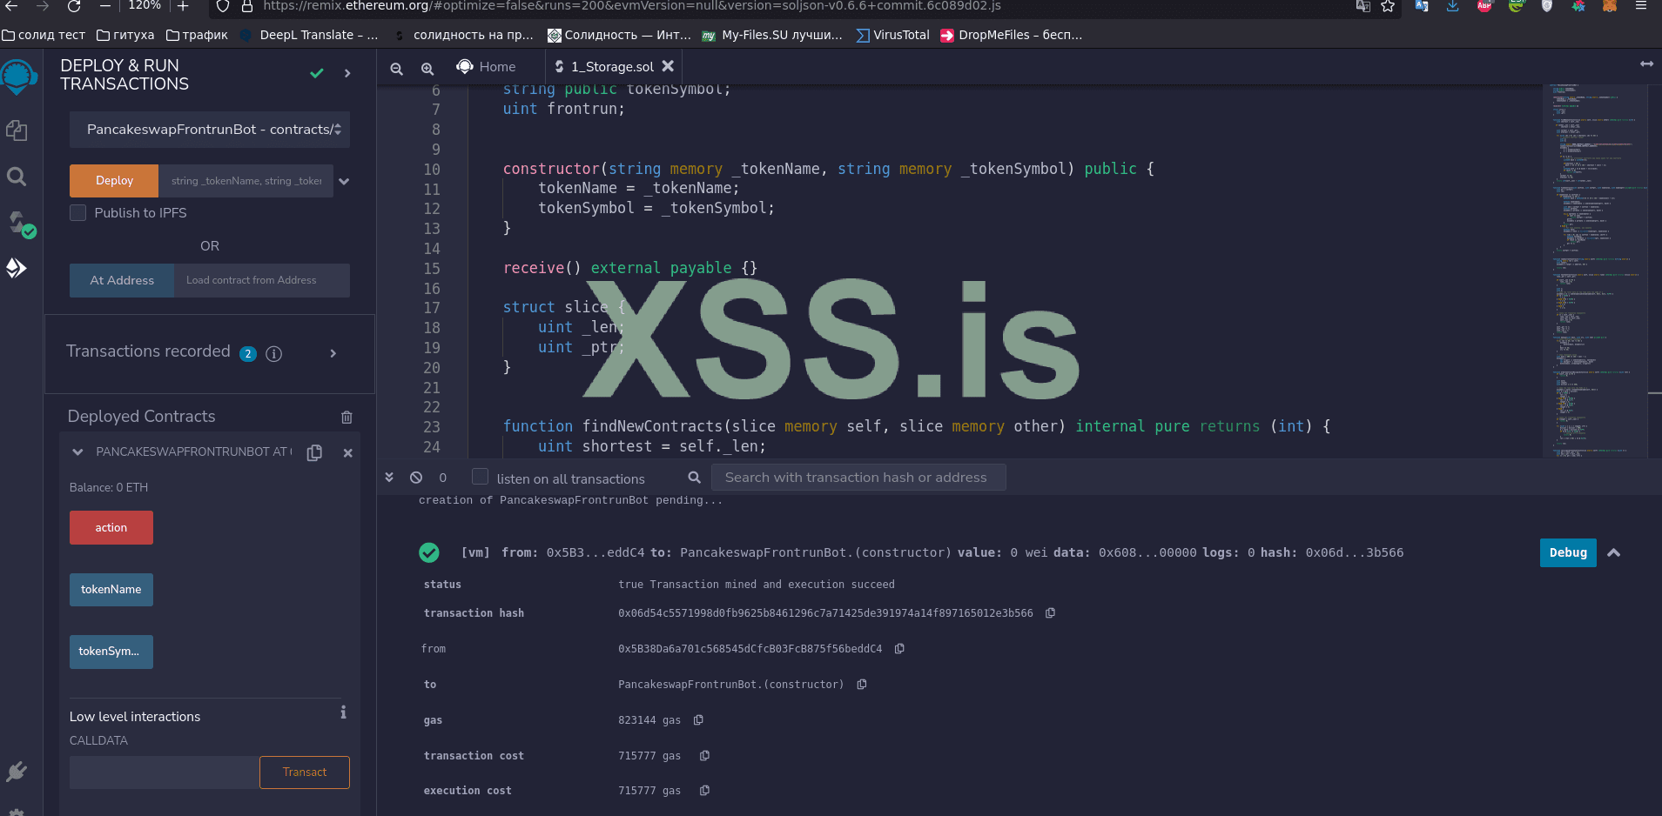Copy the deployed contract address icon
This screenshot has height=816, width=1662.
[314, 452]
